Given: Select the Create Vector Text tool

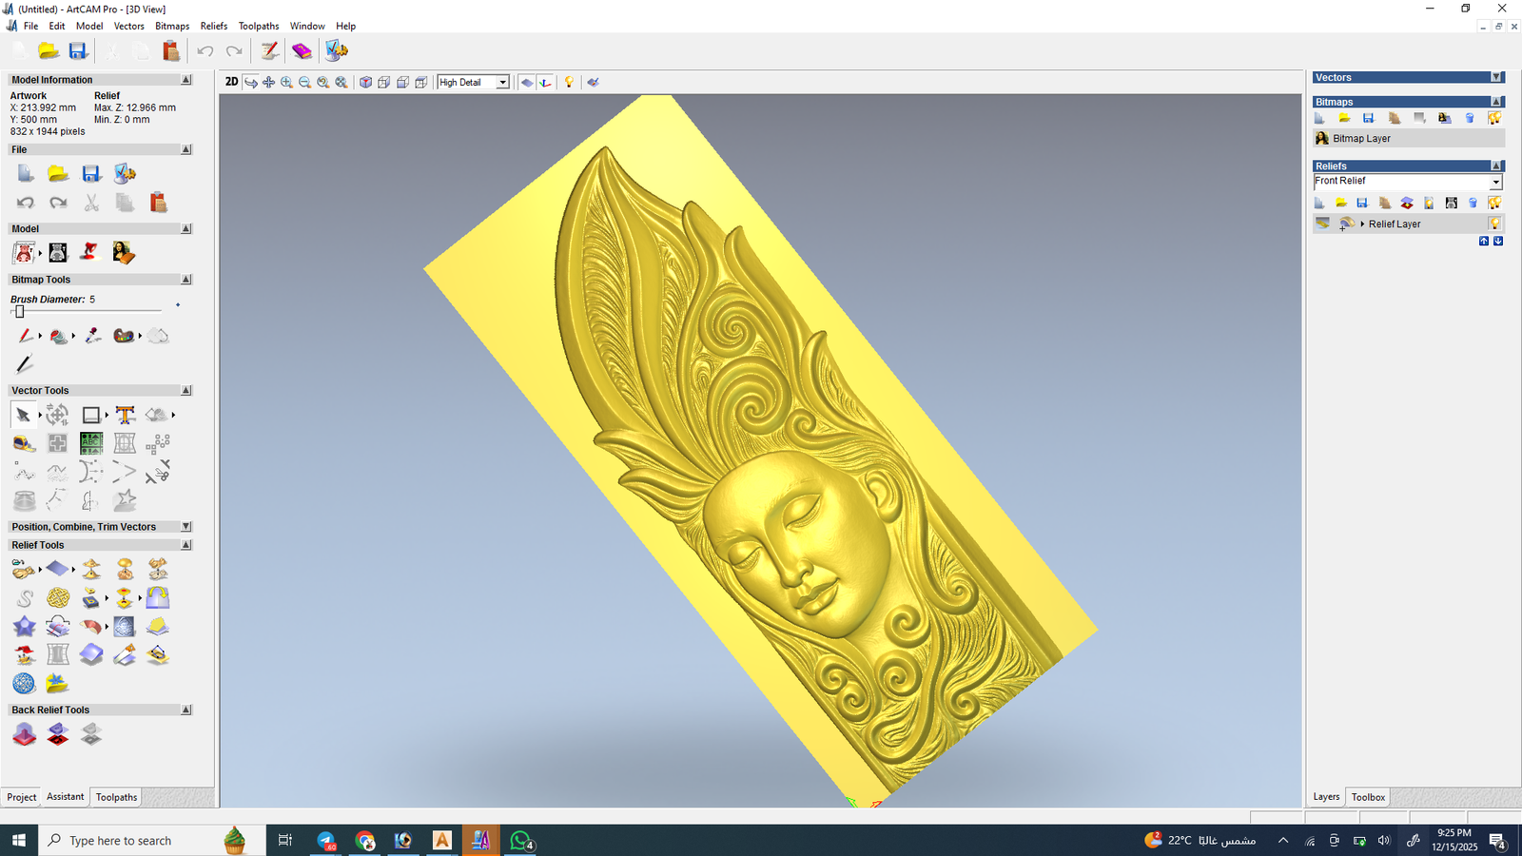Looking at the screenshot, I should (x=125, y=415).
